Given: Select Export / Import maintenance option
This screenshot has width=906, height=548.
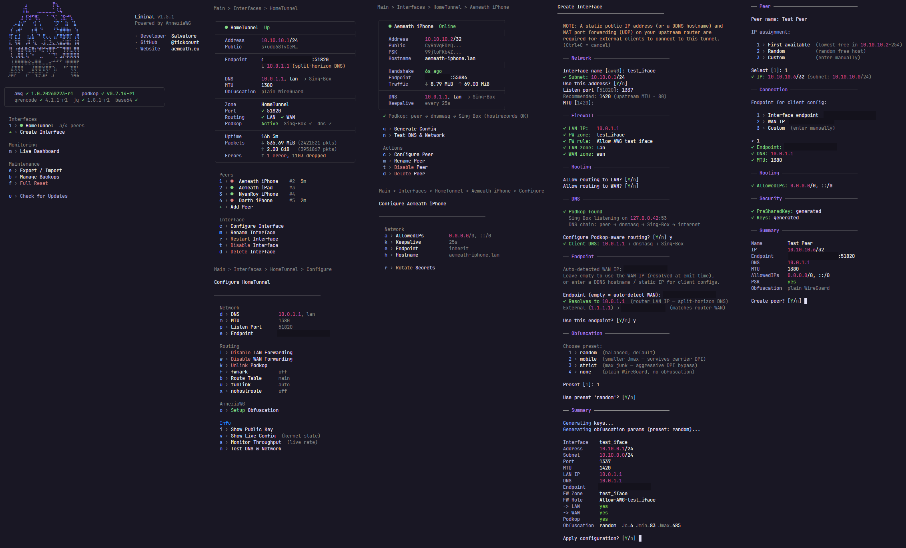Looking at the screenshot, I should [x=35, y=171].
